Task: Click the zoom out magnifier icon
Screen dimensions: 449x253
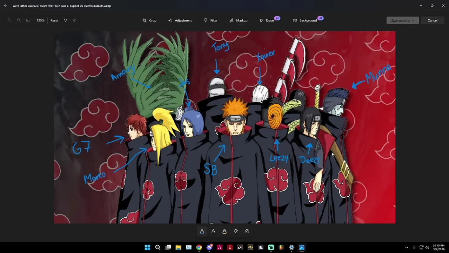Action: click(x=19, y=20)
